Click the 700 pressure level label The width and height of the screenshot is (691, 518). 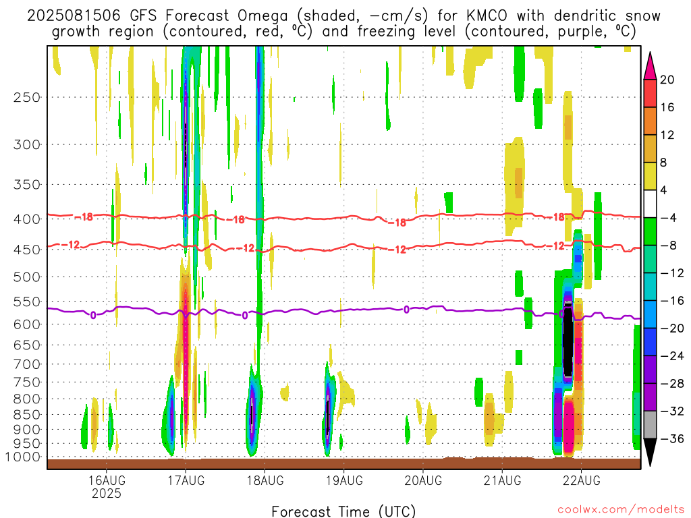click(27, 364)
